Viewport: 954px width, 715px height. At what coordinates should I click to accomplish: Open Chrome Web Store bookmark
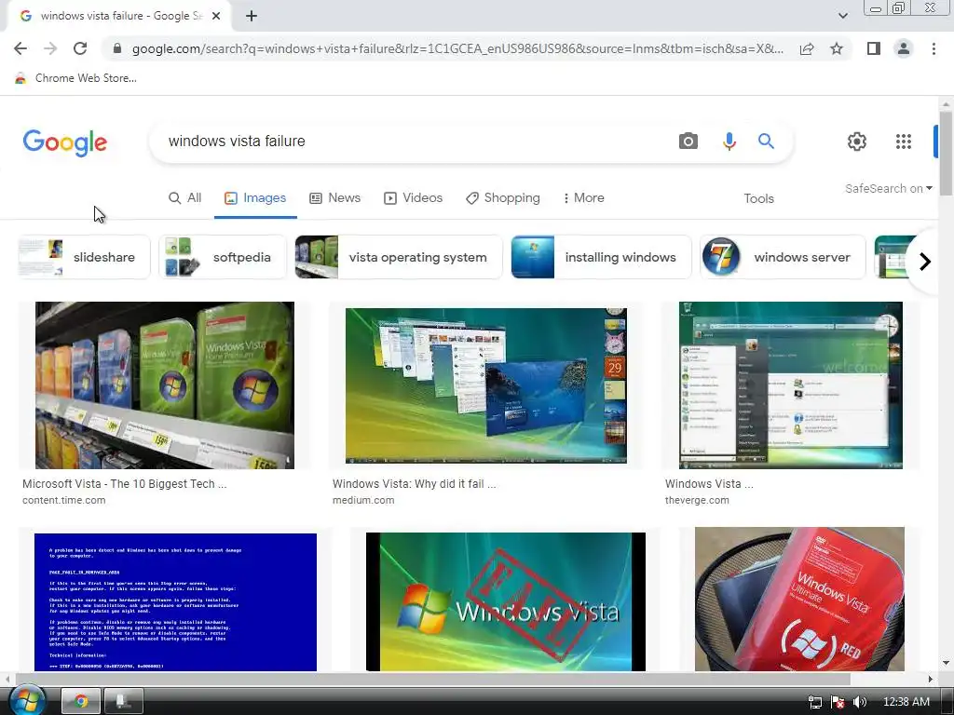pyautogui.click(x=75, y=78)
